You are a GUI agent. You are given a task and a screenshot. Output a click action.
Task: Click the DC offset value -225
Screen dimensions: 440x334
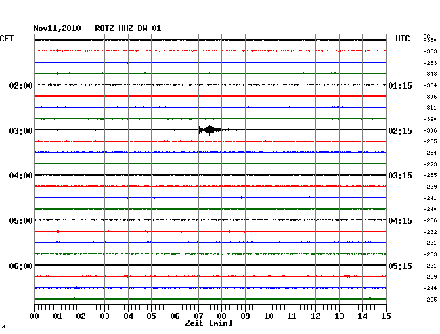click(430, 300)
